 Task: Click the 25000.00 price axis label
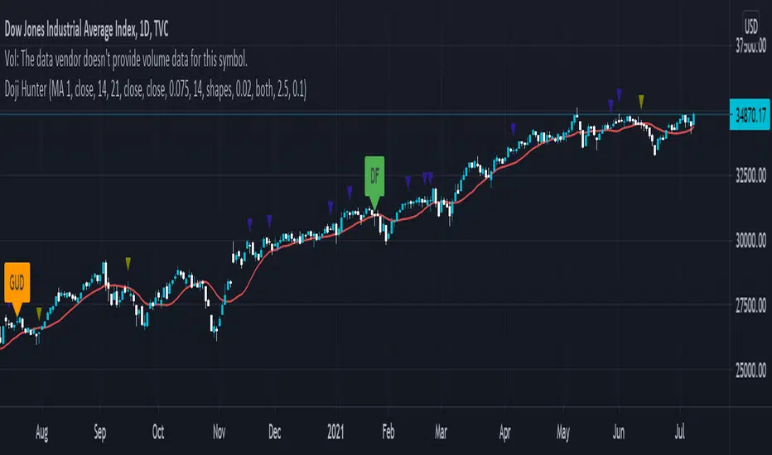[x=750, y=371]
